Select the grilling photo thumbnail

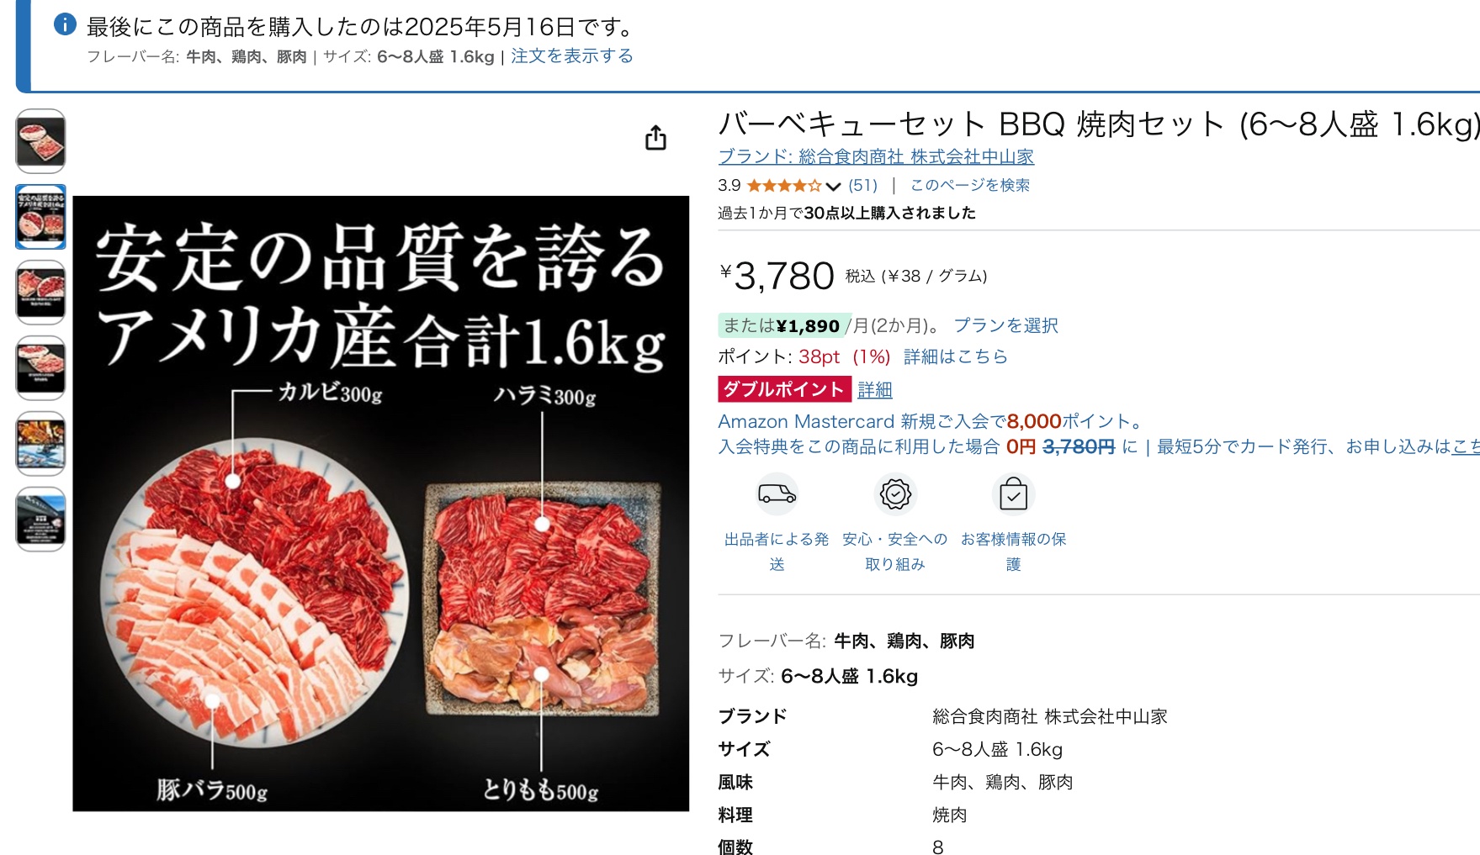(x=40, y=444)
